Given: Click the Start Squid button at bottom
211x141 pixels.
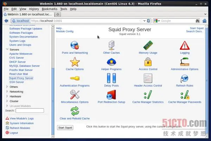Looking at the screenshot, I should (x=65, y=128).
